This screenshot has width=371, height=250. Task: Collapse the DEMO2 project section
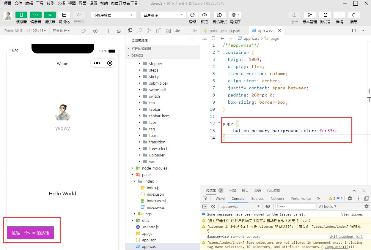click(x=163, y=56)
